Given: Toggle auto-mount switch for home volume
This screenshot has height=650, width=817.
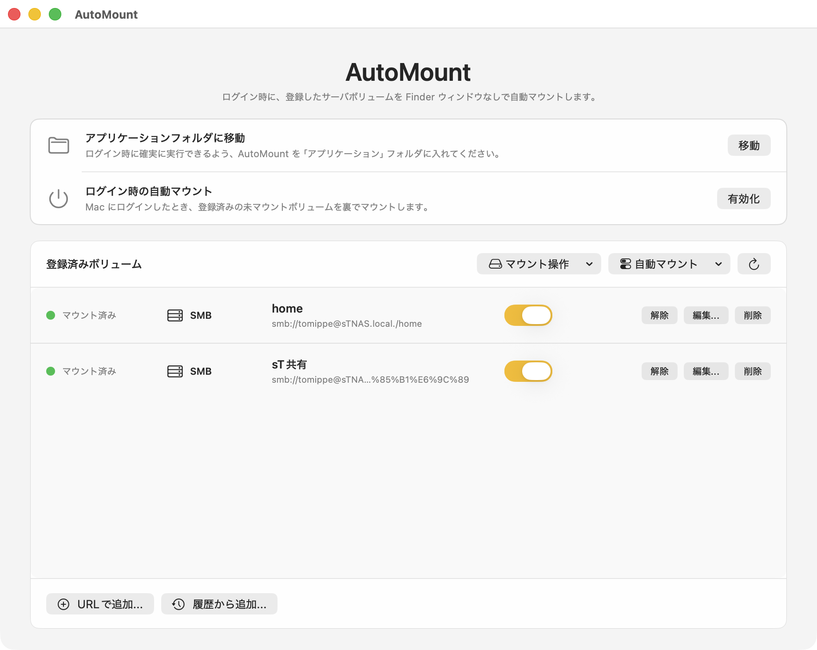Looking at the screenshot, I should point(528,315).
